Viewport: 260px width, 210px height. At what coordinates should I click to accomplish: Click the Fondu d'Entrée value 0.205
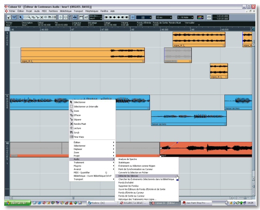[140, 25]
